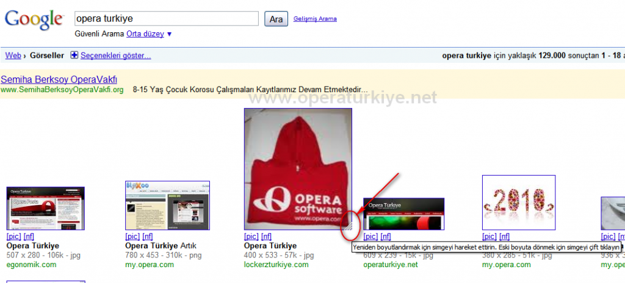Click [nf] under the hoodie image

pyautogui.click(x=266, y=237)
